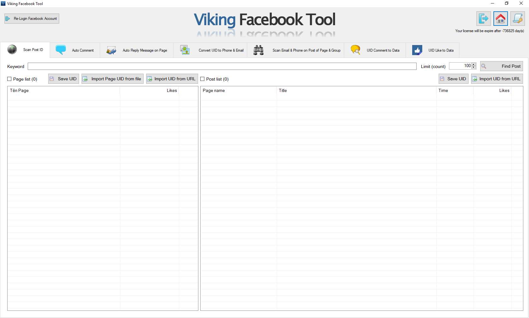Image resolution: width=529 pixels, height=318 pixels.
Task: Open Auto Reply Message on Page tab
Action: point(137,50)
